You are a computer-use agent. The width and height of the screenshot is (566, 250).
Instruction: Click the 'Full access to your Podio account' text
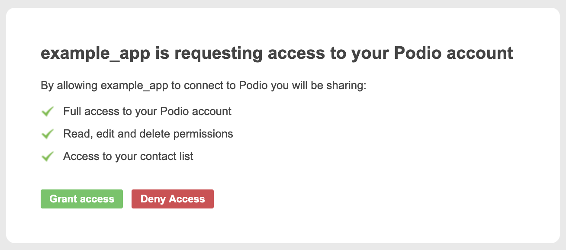coord(147,112)
